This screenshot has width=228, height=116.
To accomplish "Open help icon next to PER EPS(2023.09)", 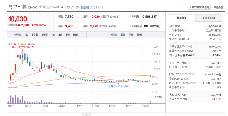I will 193,74.
